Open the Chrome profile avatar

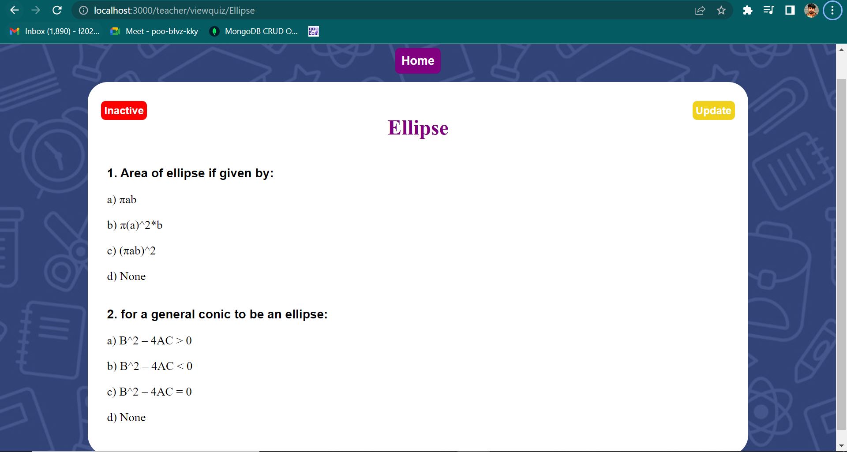(811, 10)
